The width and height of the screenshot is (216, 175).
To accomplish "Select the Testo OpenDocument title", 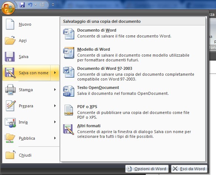I will (x=98, y=87).
